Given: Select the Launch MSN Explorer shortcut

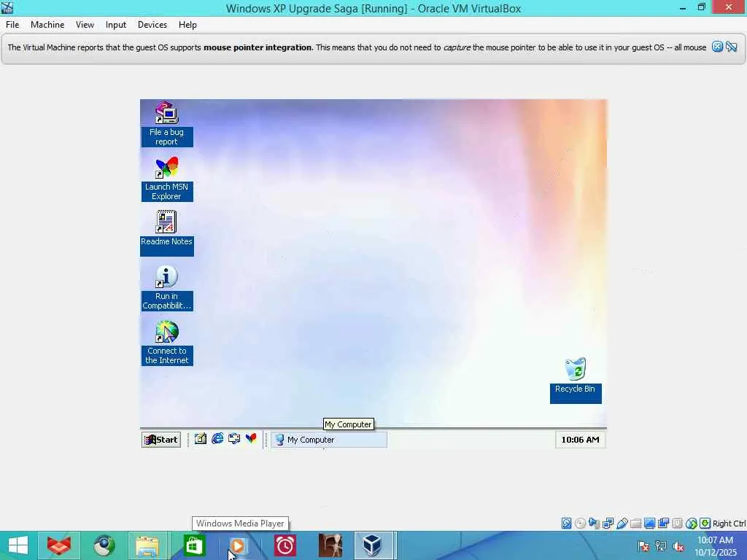Looking at the screenshot, I should (166, 178).
